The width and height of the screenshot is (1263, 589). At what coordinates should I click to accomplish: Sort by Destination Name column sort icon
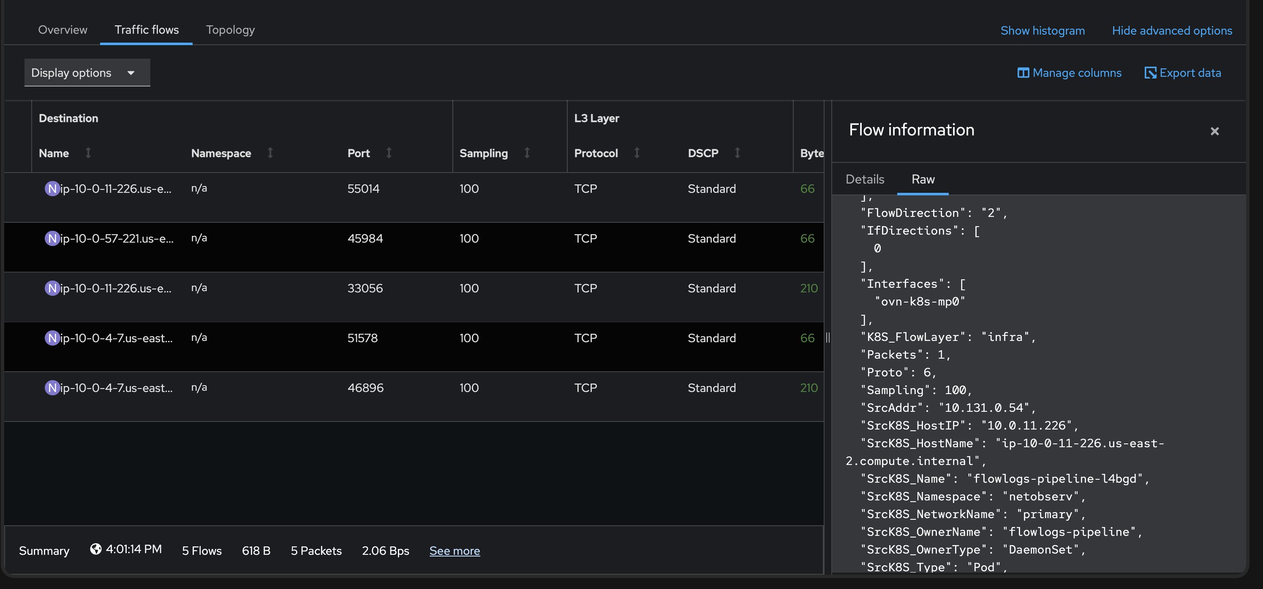pos(88,153)
